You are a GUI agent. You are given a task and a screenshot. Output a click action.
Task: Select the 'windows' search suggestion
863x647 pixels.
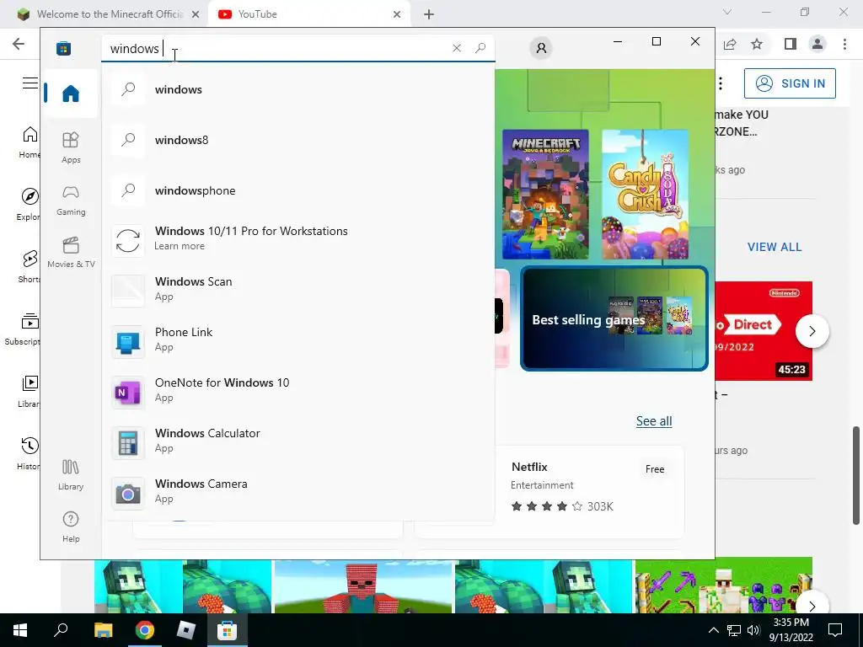point(297,89)
